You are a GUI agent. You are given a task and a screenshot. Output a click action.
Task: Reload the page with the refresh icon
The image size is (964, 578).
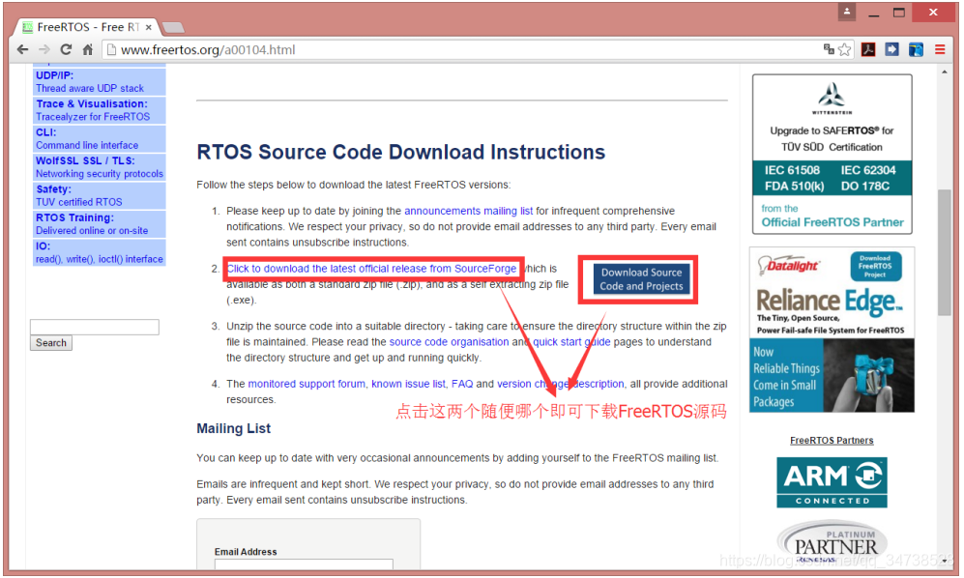pos(66,50)
